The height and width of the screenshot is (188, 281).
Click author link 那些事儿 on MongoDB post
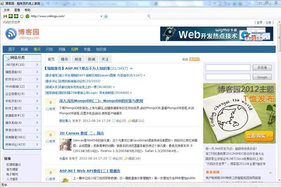click(x=65, y=121)
